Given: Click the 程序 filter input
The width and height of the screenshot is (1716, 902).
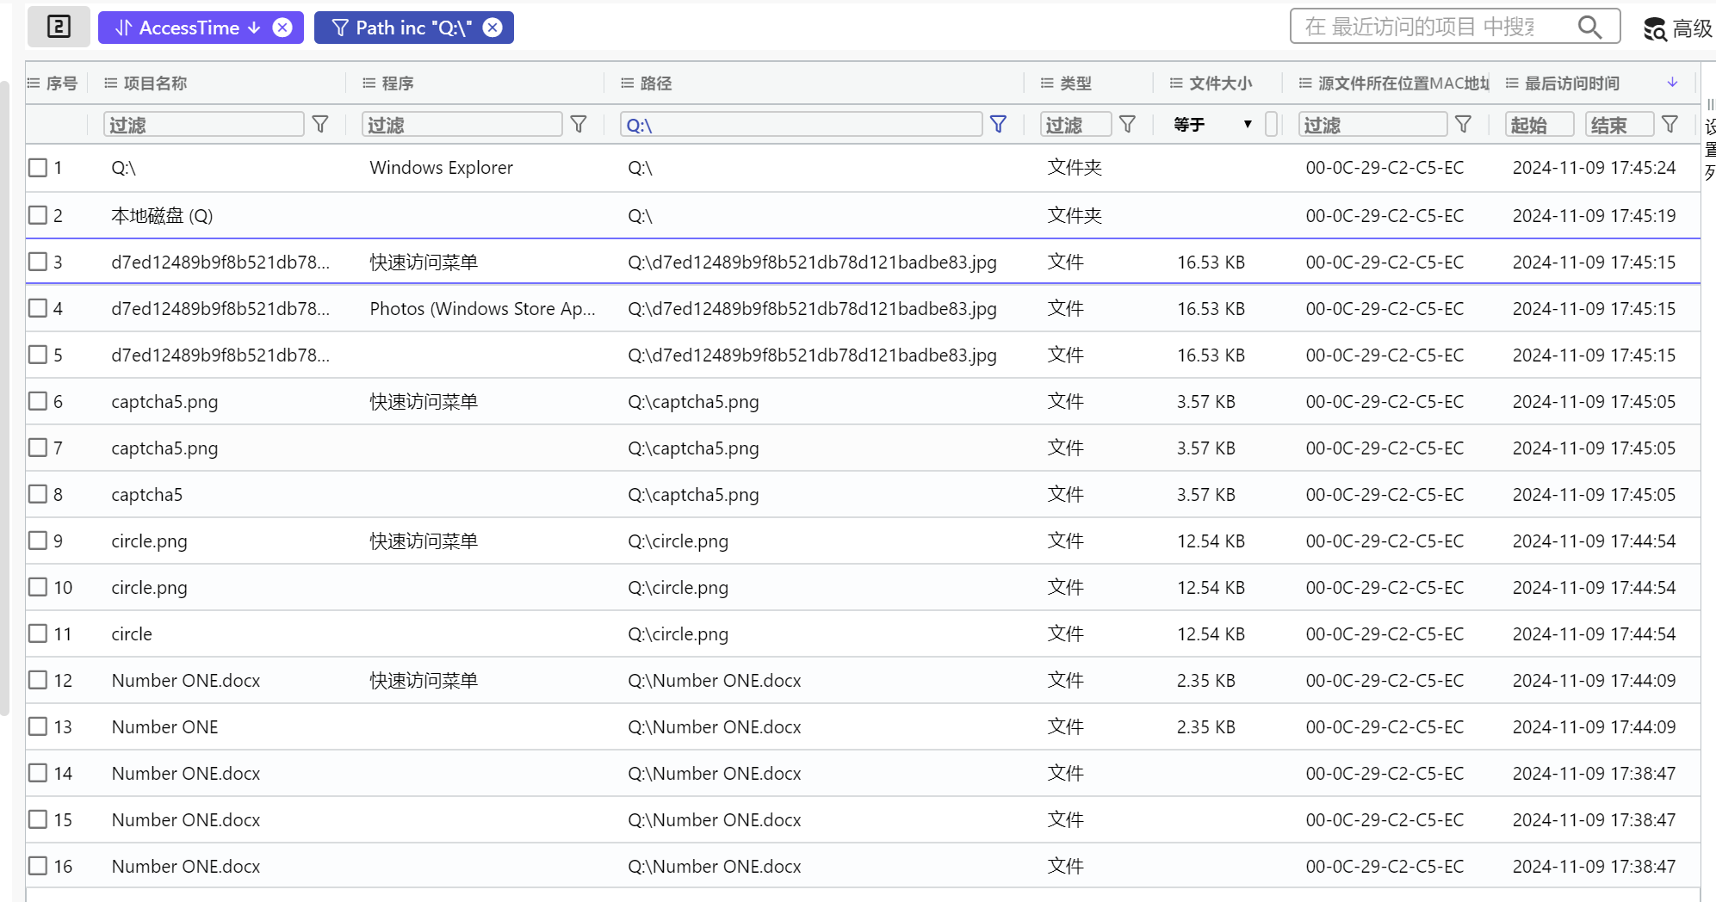Looking at the screenshot, I should [x=462, y=125].
